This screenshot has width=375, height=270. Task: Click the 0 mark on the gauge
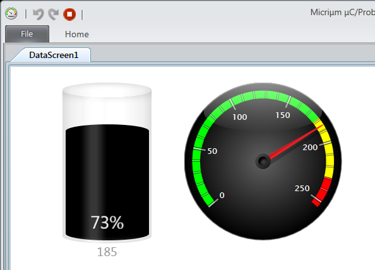[222, 195]
